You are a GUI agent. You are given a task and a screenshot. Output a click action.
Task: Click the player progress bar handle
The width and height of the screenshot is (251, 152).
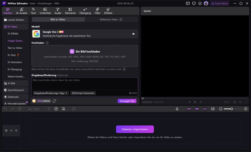pos(142,98)
